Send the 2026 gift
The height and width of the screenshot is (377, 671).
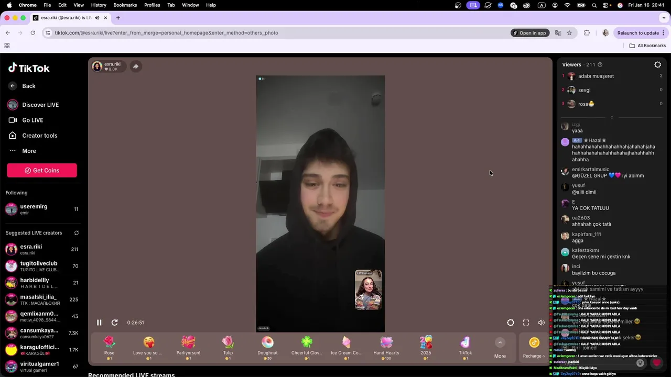426,348
